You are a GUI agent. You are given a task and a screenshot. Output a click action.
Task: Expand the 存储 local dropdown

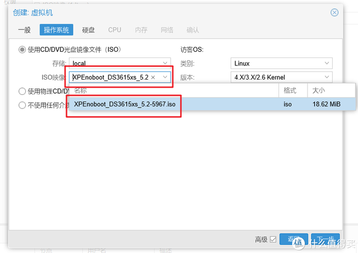165,63
